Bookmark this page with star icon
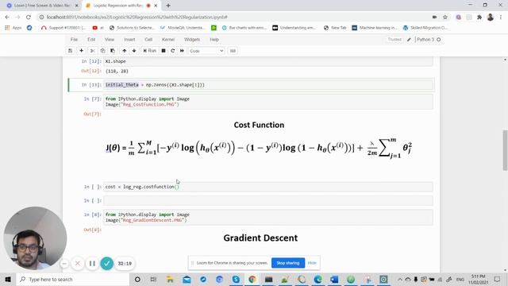Screen dimensions: 508x286 click(x=445, y=17)
